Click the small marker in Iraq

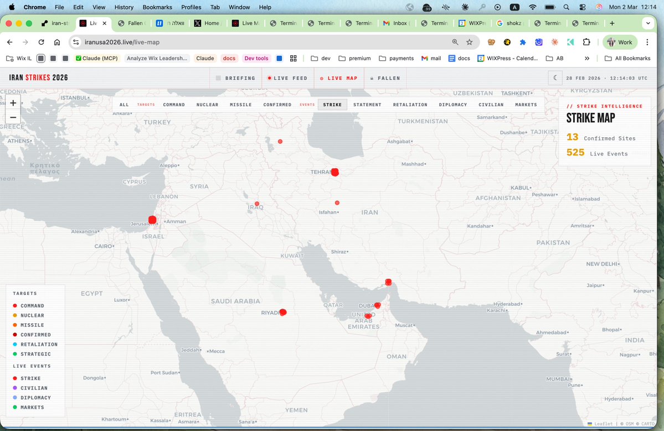[257, 204]
